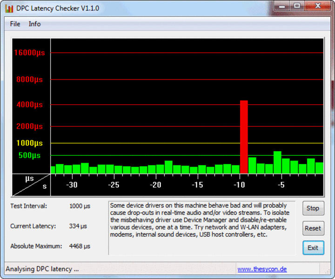The height and width of the screenshot is (279, 335).
Task: Open the File menu
Action: pos(15,24)
